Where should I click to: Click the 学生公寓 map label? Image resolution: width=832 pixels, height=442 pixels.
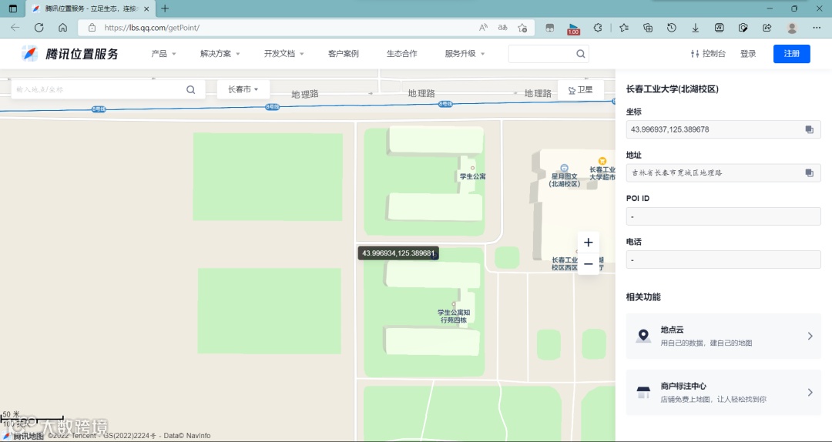(x=472, y=176)
